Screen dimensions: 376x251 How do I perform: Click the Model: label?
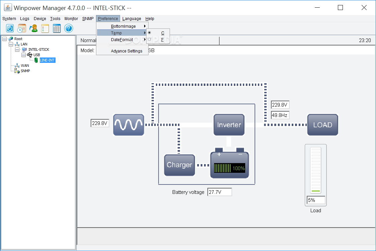(87, 50)
